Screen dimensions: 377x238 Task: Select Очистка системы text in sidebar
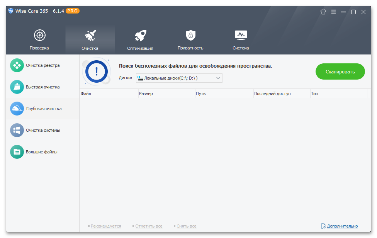tap(43, 130)
